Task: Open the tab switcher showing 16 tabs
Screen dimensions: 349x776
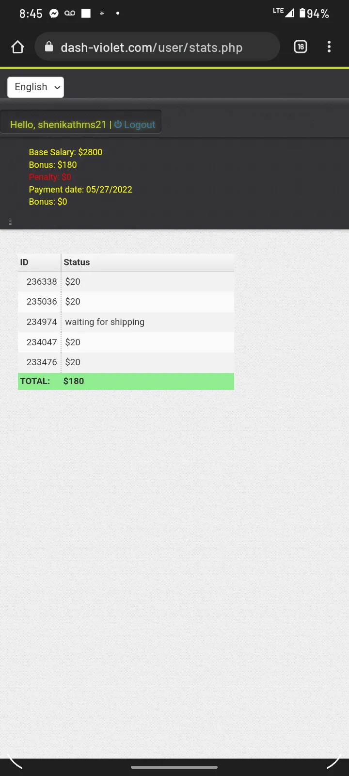Action: (x=301, y=47)
